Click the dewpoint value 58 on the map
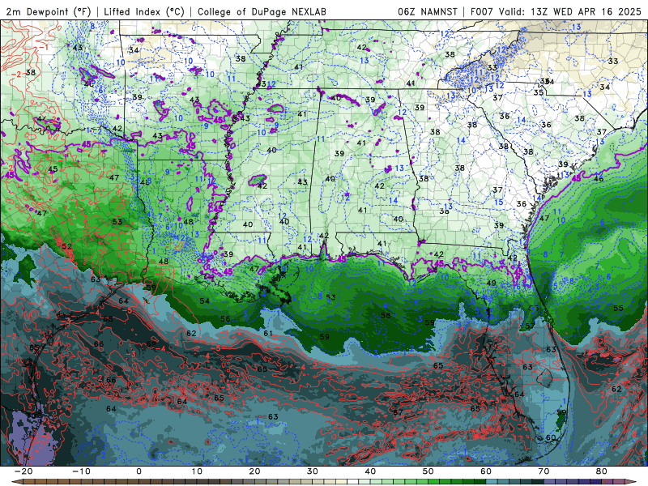Viewport: 648px width, 486px height. point(386,315)
